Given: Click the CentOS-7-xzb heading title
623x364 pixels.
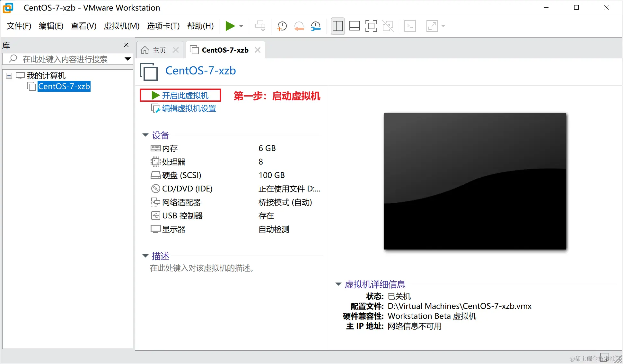Looking at the screenshot, I should coord(200,71).
